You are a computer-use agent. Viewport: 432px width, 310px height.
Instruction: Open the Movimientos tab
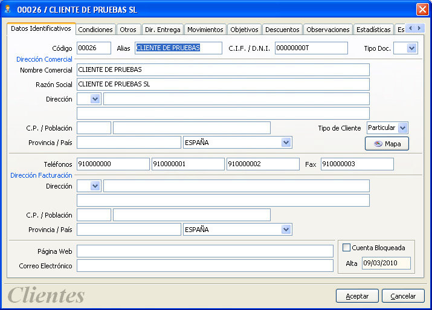pos(205,30)
